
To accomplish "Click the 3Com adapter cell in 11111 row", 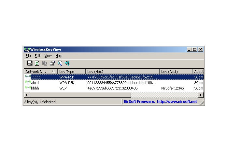I will (x=199, y=77).
